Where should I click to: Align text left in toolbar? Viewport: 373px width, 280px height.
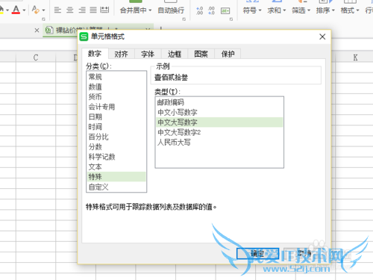(57, 10)
